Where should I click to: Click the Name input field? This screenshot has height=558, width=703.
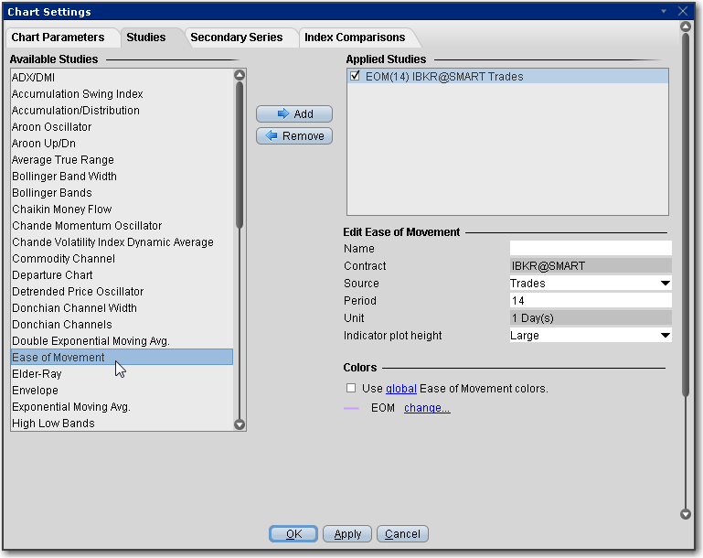(x=590, y=249)
